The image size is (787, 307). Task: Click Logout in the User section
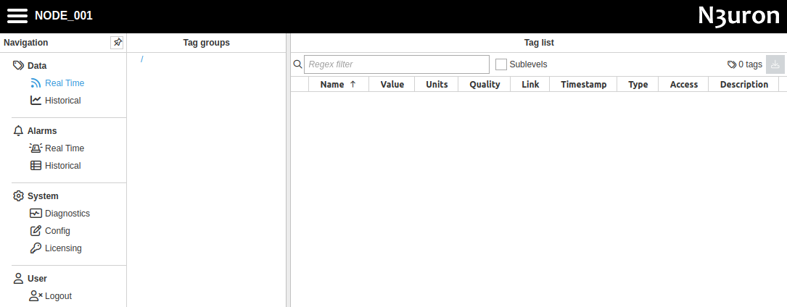pos(58,296)
